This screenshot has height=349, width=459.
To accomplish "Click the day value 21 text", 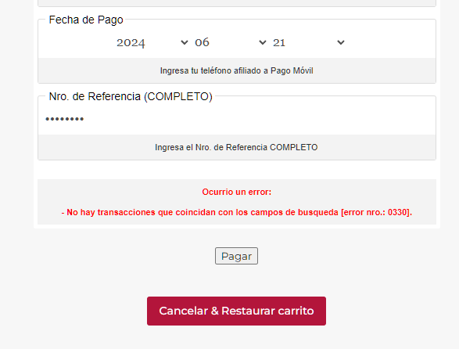I will click(279, 43).
